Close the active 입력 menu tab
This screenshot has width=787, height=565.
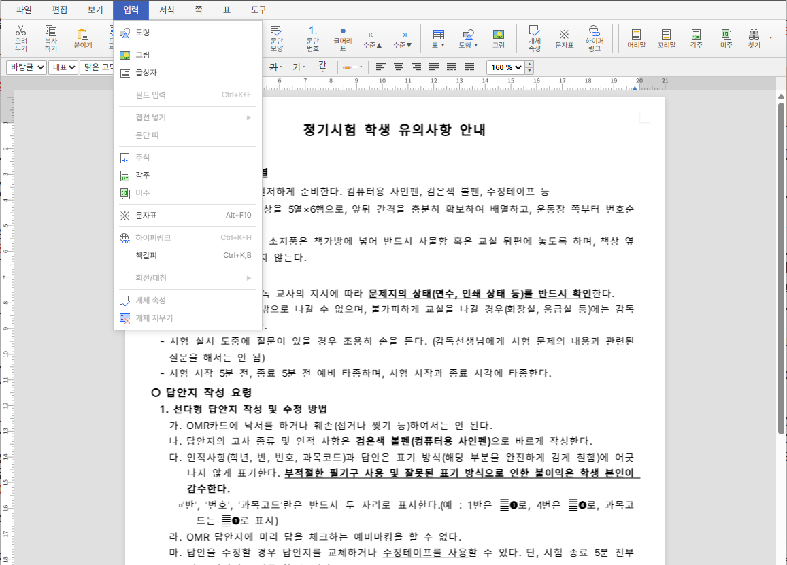tap(131, 10)
